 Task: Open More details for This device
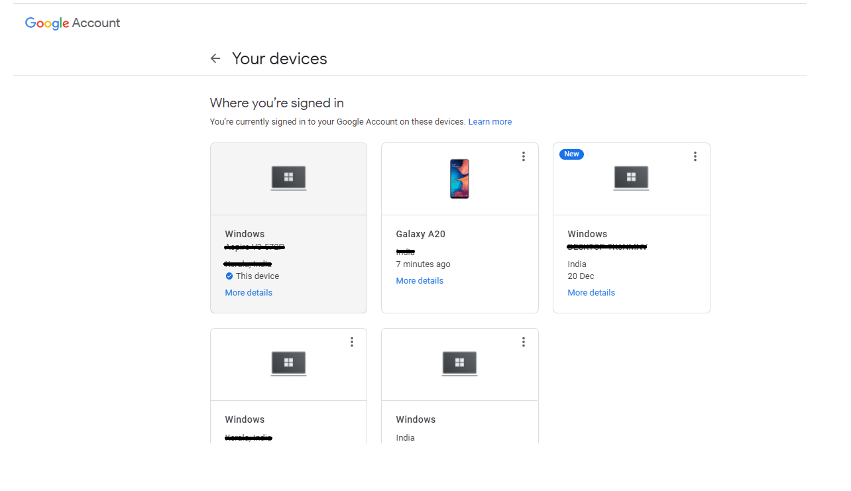[x=249, y=293]
